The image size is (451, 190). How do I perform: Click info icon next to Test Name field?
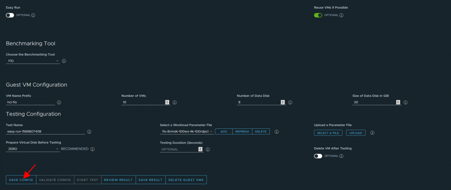click(x=89, y=132)
